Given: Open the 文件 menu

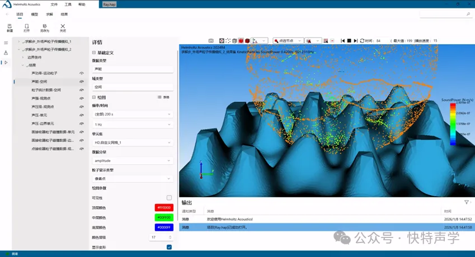Looking at the screenshot, I should 54,4.
